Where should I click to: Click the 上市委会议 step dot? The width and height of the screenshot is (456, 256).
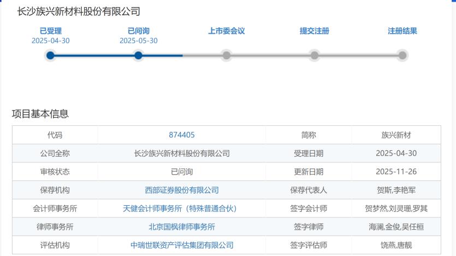coord(226,55)
